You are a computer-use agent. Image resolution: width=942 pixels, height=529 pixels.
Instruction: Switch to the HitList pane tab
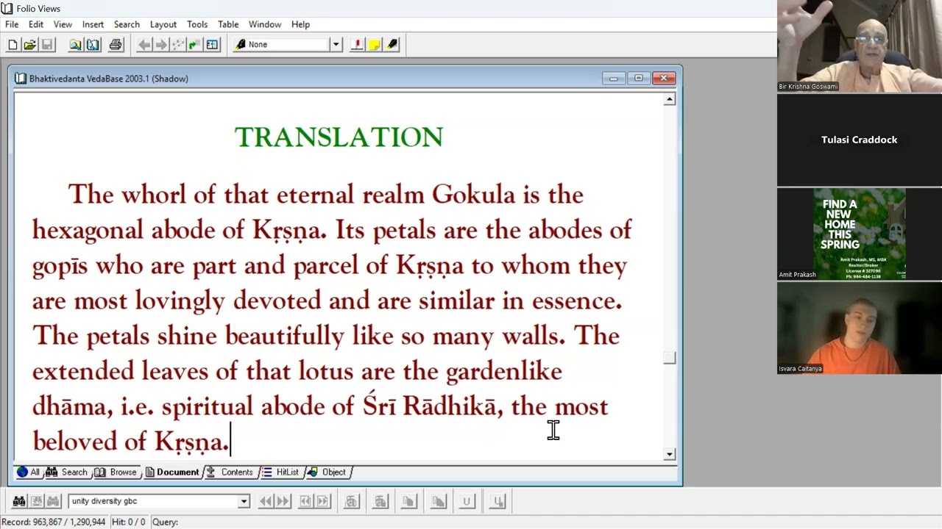[280, 472]
